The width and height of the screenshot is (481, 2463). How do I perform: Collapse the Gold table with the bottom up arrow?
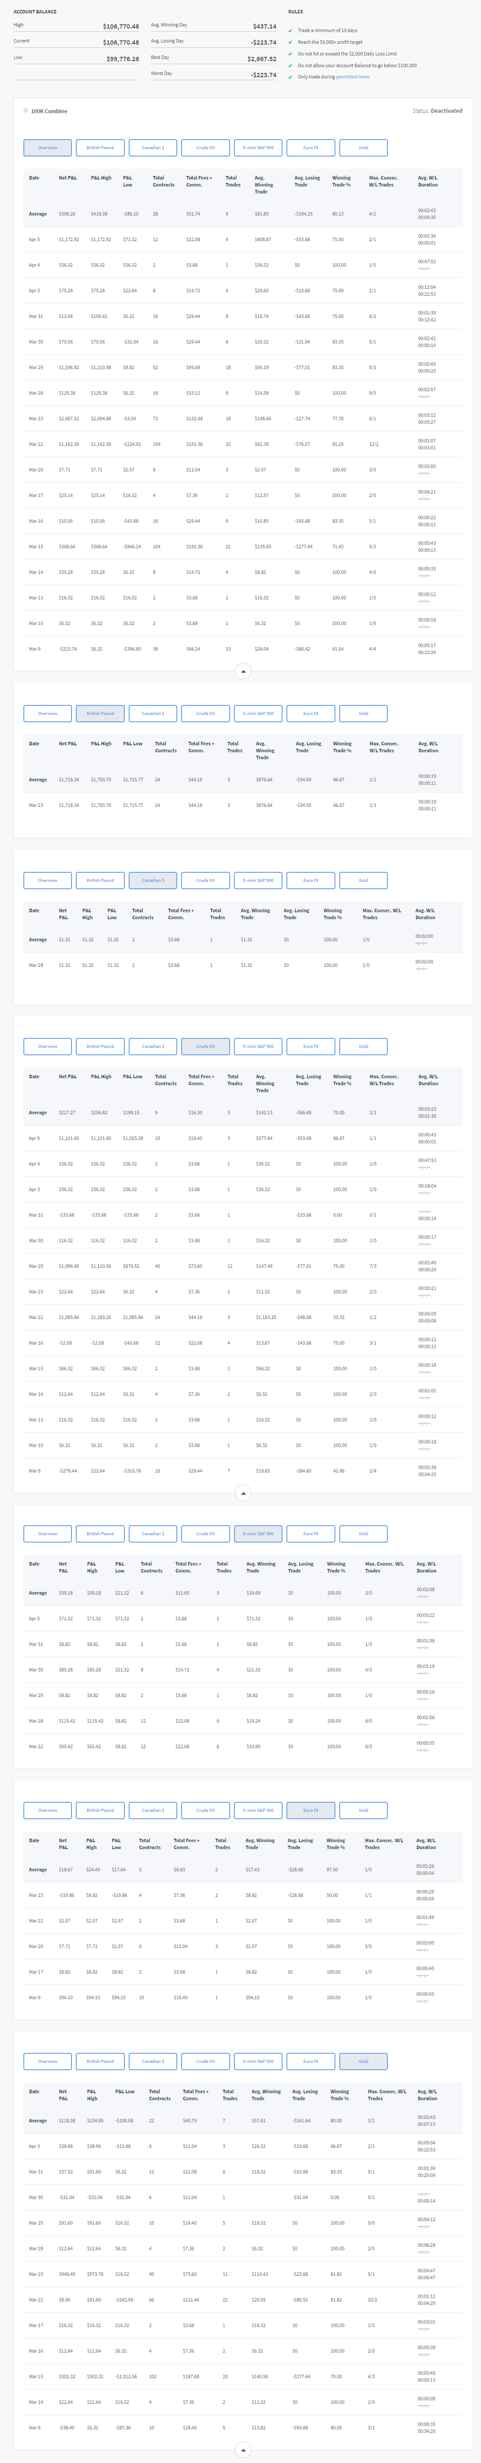243,2449
